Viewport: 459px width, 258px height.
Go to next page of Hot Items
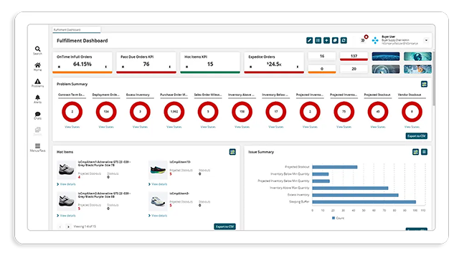69,226
